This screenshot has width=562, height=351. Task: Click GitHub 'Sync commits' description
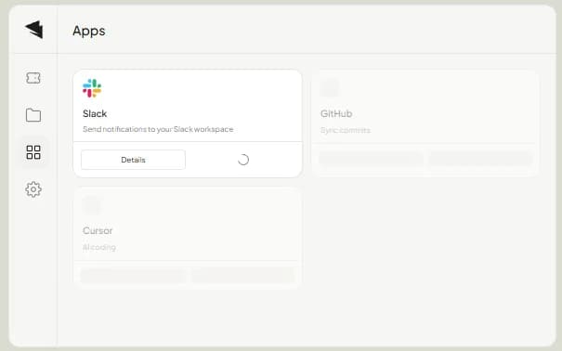pos(346,130)
